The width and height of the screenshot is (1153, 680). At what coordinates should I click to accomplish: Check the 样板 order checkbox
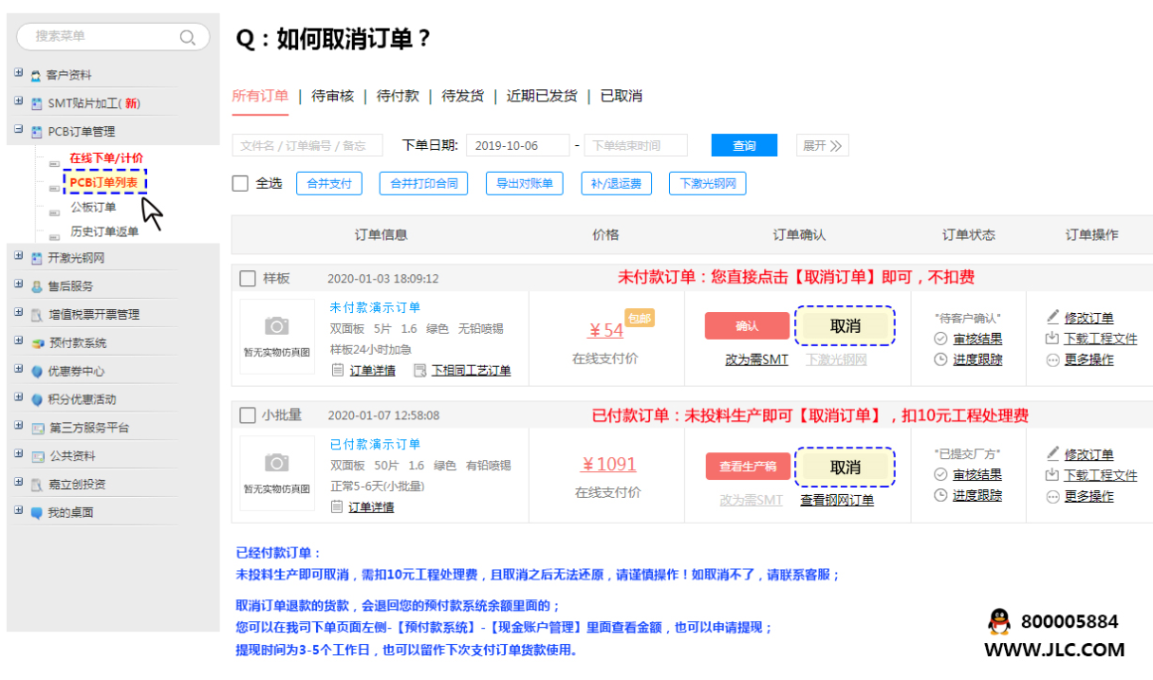[x=248, y=279]
